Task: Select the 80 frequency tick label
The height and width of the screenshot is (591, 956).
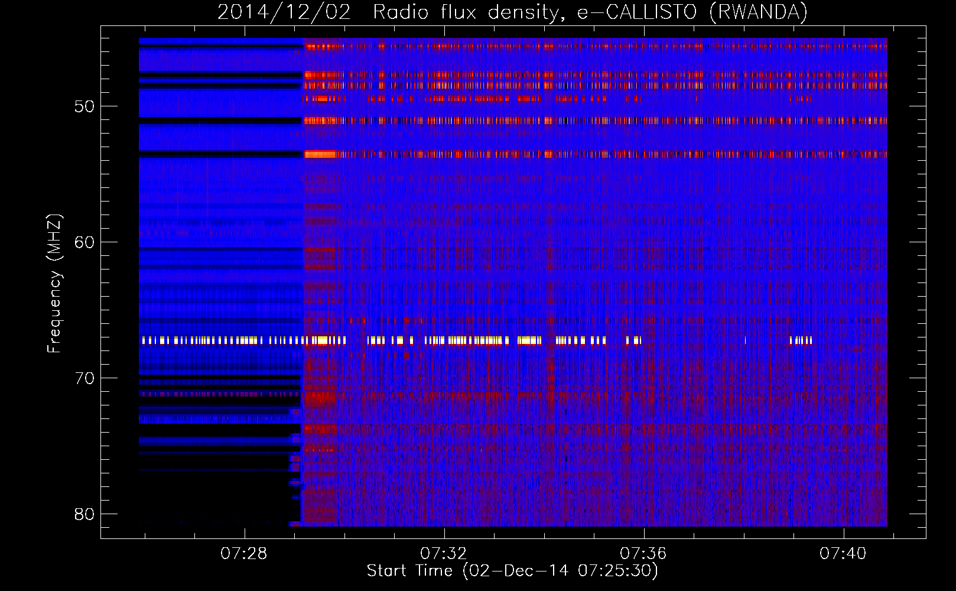Action: pos(84,514)
